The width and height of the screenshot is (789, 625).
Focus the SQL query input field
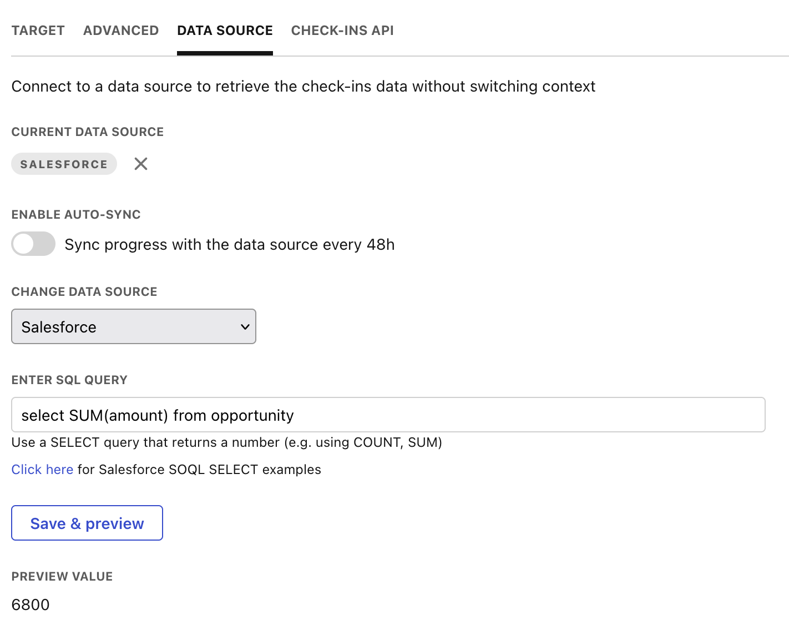388,415
